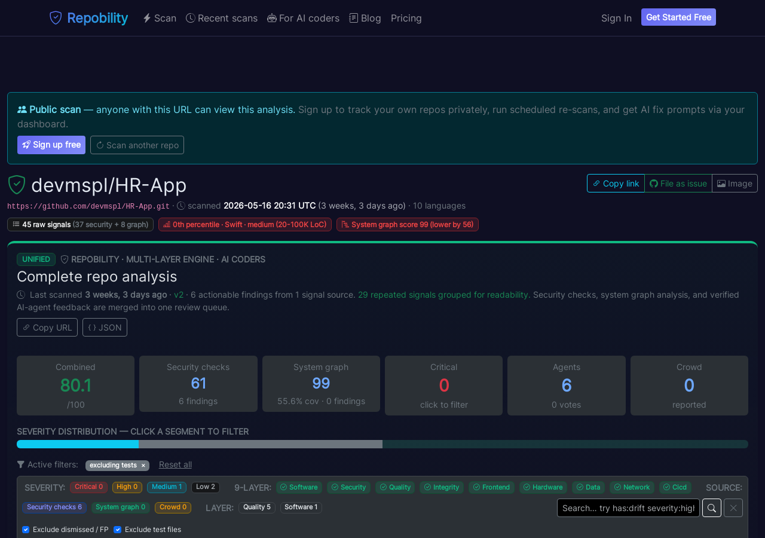Filter by Quality 5 layer
Viewport: 765px width, 538px height.
point(257,508)
